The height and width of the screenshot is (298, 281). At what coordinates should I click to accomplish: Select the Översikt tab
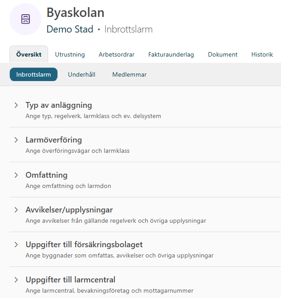coord(29,55)
